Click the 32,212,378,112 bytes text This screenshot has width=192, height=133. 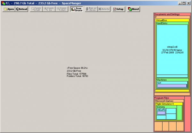click(x=172, y=50)
